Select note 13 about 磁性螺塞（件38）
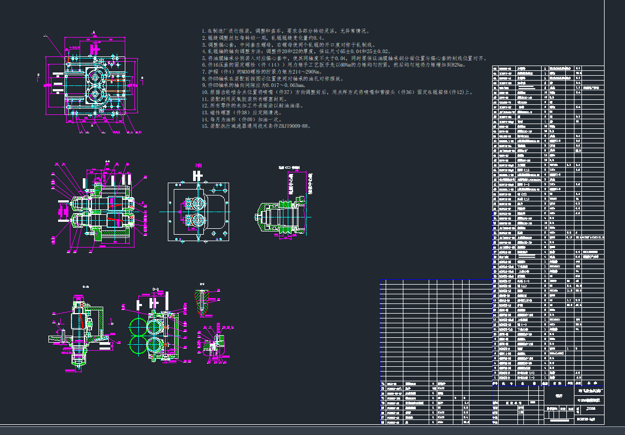Screen dimensions: 625x435 243,112
